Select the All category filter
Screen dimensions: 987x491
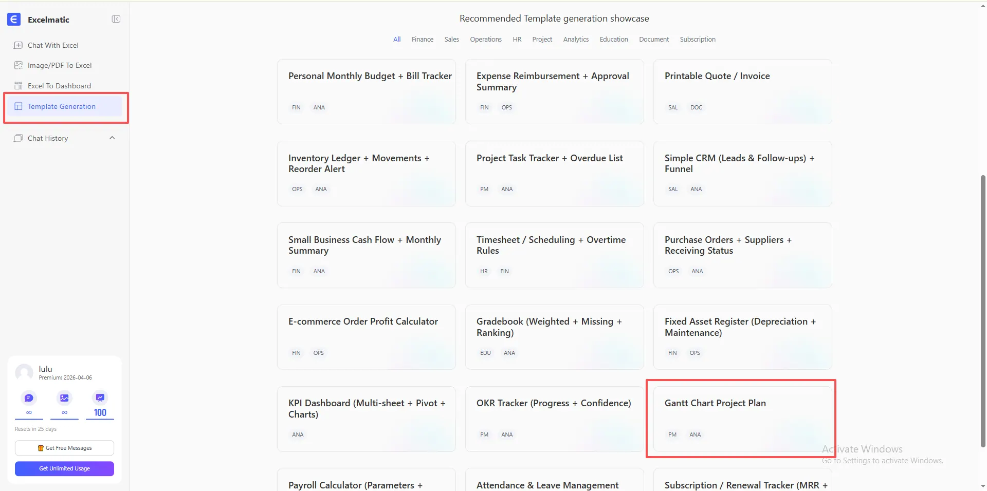click(x=397, y=40)
